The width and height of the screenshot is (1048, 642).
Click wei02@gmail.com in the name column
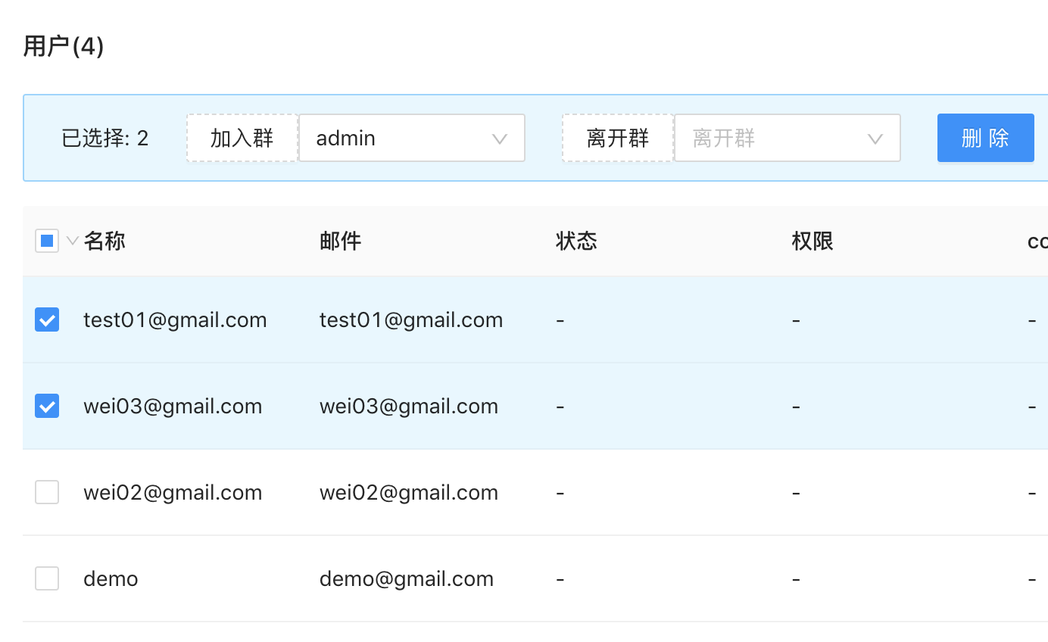[173, 492]
